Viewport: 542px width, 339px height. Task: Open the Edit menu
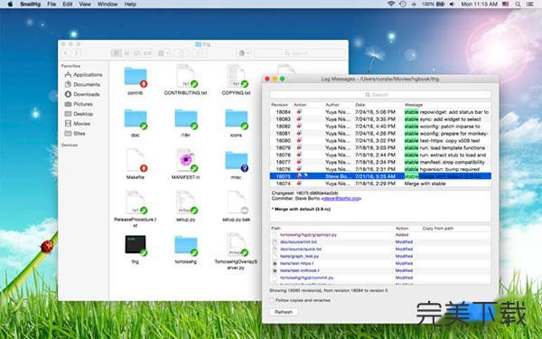[x=68, y=5]
